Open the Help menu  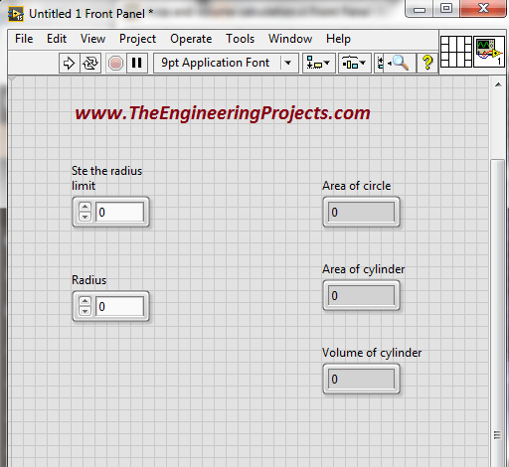point(338,39)
